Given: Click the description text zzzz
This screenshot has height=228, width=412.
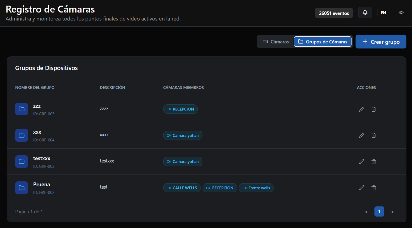Looking at the screenshot, I should click(104, 109).
